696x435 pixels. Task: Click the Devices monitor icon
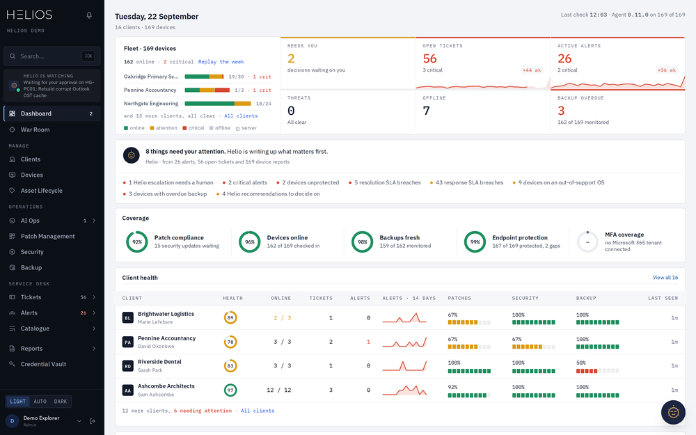tap(12, 175)
